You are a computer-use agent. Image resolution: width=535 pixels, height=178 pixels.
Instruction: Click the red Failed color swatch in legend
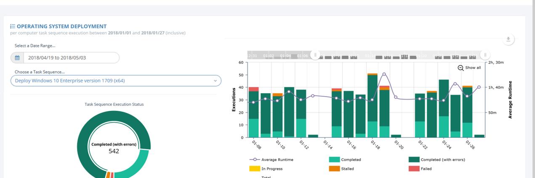[x=414, y=169]
